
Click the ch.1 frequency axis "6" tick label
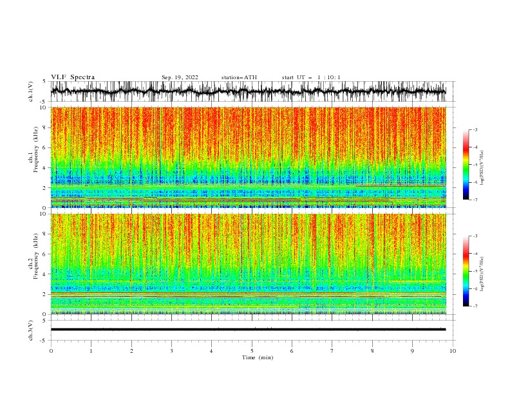click(44, 147)
